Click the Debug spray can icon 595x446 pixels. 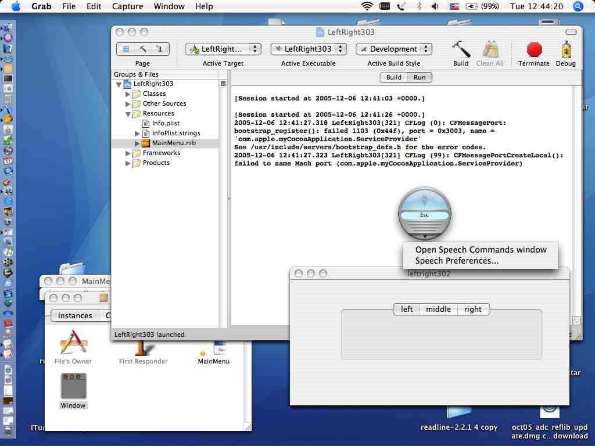[x=566, y=50]
